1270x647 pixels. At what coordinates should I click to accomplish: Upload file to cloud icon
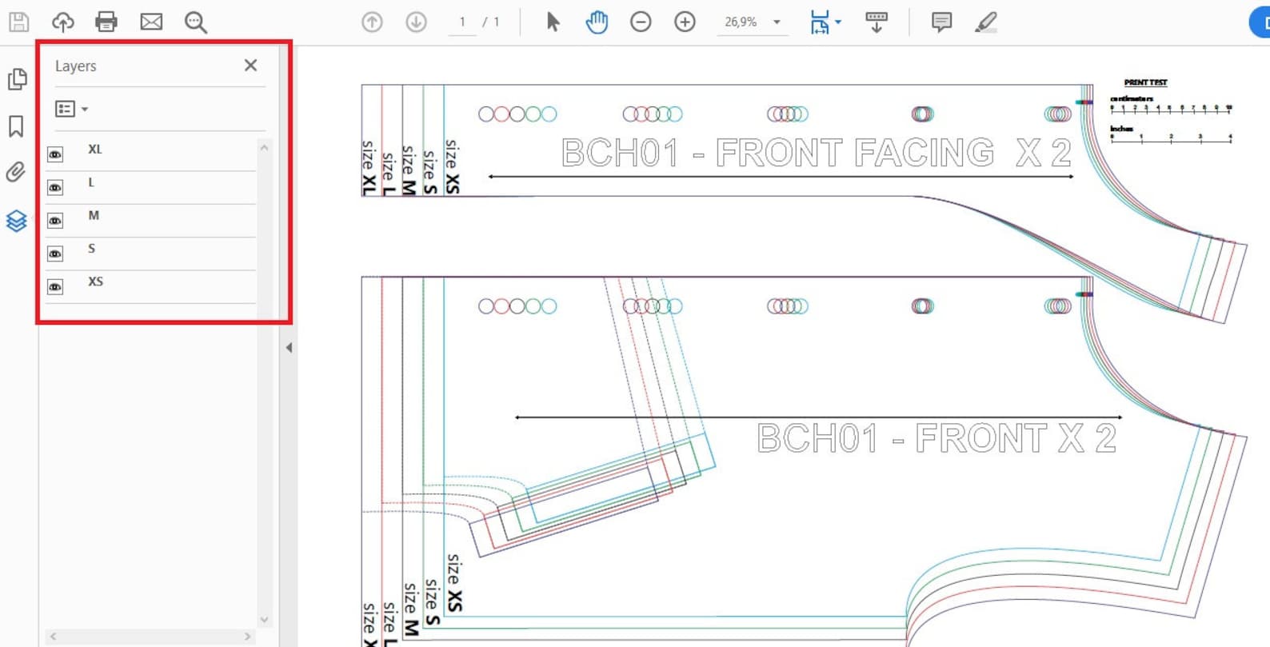[63, 22]
